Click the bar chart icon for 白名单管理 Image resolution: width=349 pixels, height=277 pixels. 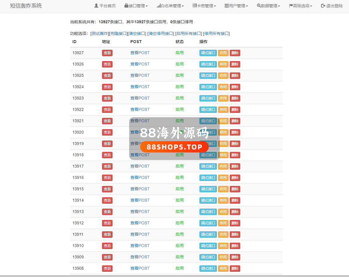pos(159,6)
